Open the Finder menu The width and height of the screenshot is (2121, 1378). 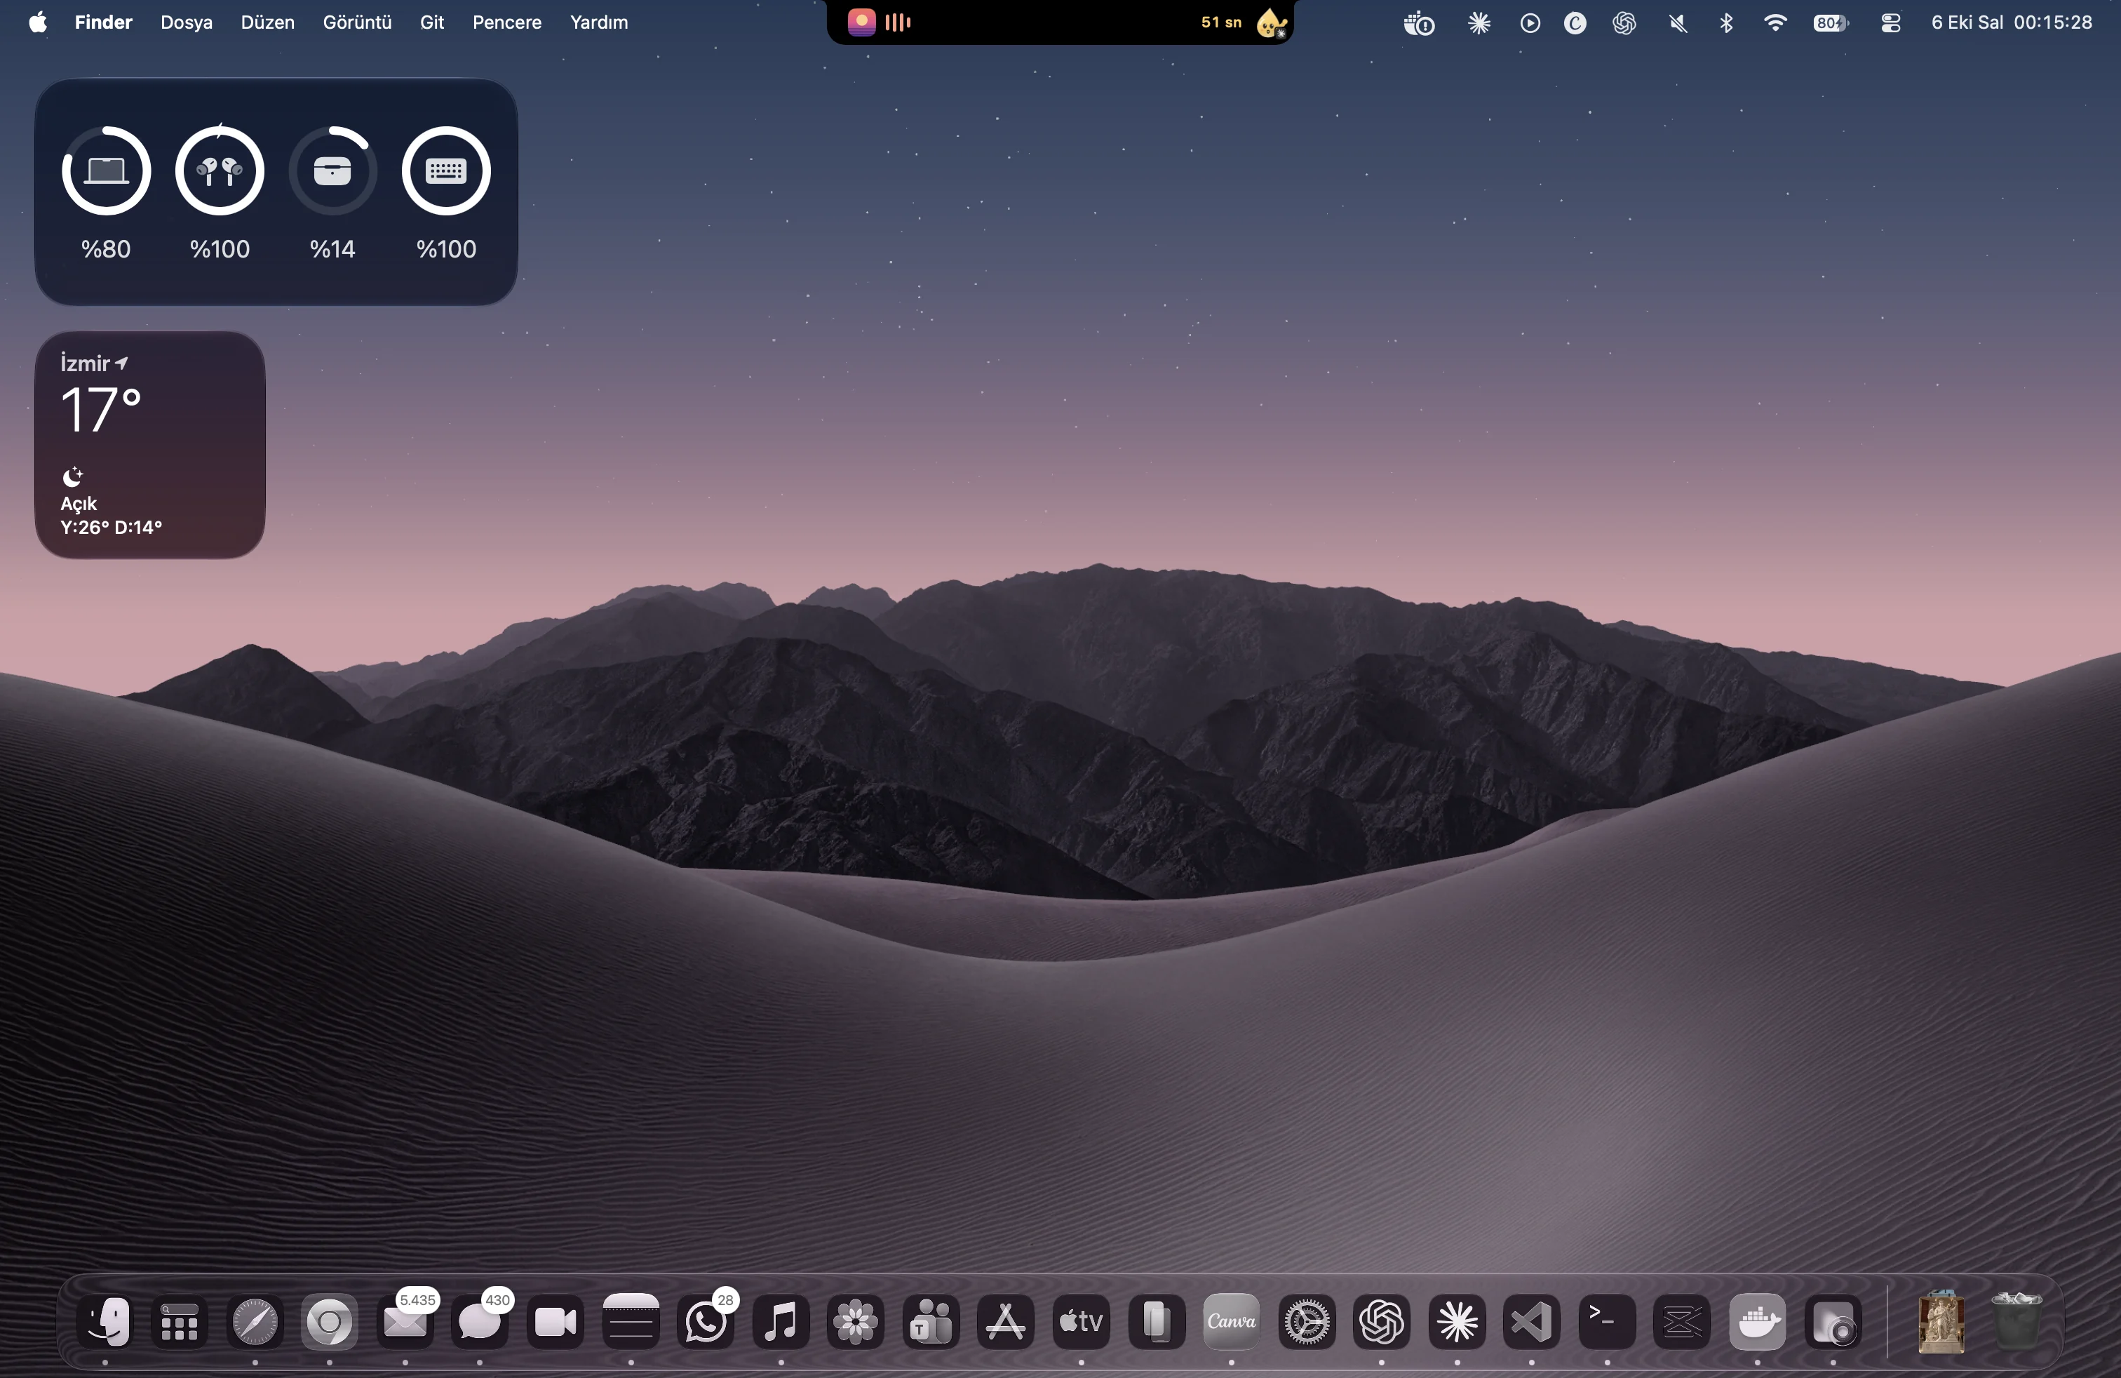[103, 22]
